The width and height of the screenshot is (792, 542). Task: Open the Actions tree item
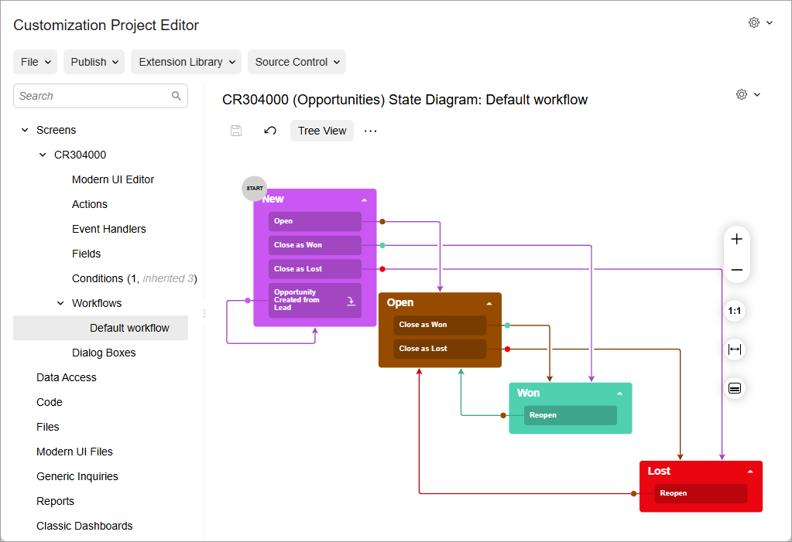click(89, 204)
